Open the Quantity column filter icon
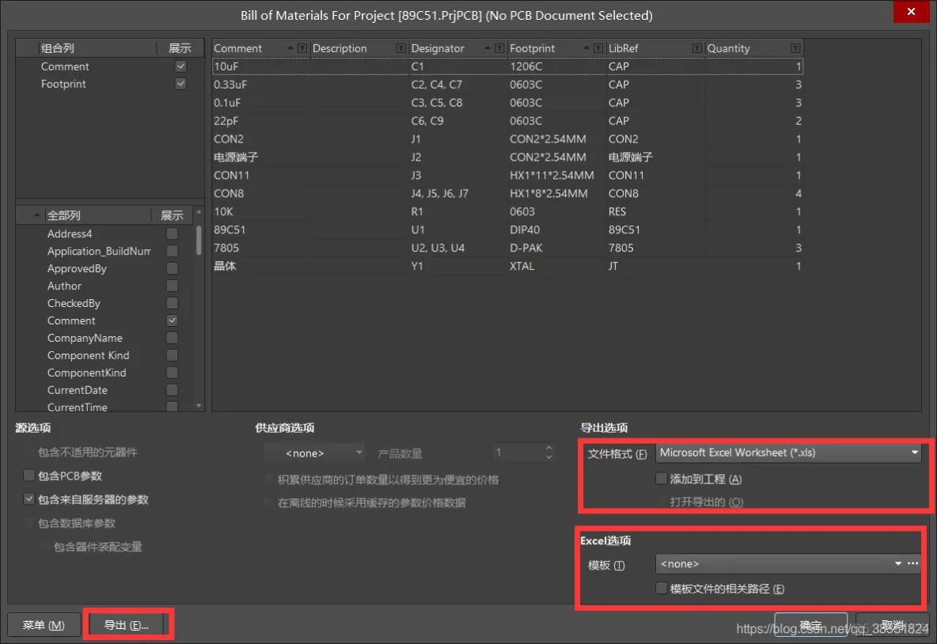This screenshot has height=644, width=937. (795, 48)
